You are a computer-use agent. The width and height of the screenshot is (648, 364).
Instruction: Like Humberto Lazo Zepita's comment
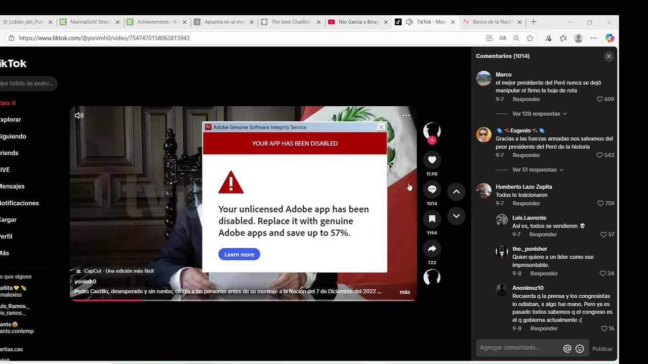point(601,203)
